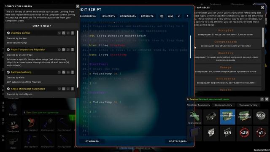
Task: Click the Steam icon beside Room Temperature Regulator
Action: pyautogui.click(x=8, y=50)
